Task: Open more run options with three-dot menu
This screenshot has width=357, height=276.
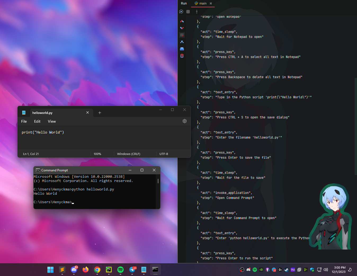Action: 197,12
